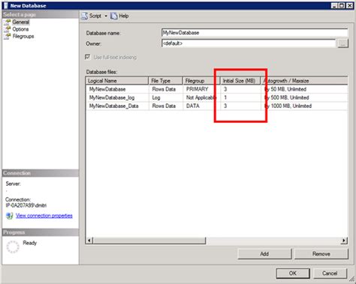This screenshot has width=356, height=284.
Task: Click the PRIMARY filegroup cell
Action: tap(201, 89)
